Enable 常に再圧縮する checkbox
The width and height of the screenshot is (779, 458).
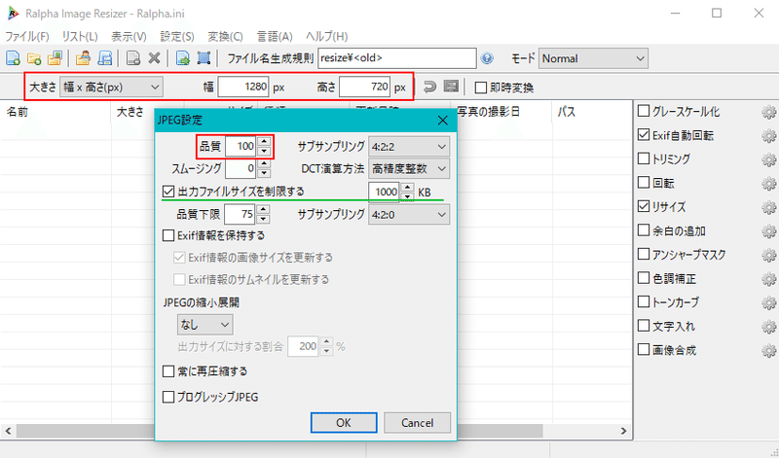[168, 371]
